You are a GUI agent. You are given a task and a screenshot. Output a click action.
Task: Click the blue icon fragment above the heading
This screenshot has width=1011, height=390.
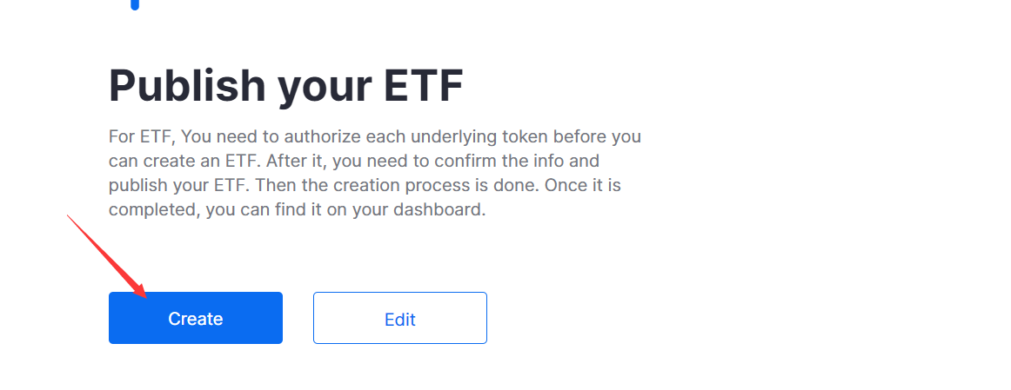pos(135,4)
